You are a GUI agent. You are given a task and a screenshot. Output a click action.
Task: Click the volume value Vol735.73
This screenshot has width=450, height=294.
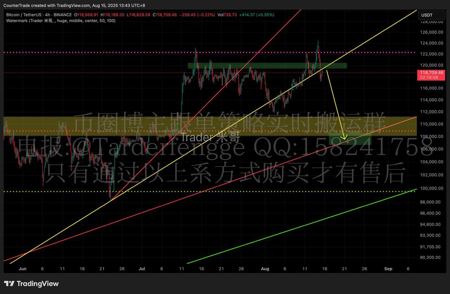(x=228, y=15)
